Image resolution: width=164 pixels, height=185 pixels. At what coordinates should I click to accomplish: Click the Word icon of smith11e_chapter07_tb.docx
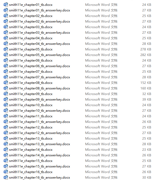click(6, 71)
